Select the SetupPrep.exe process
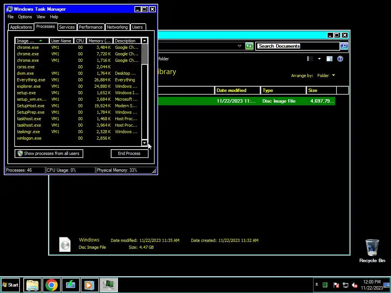391x293 pixels. point(78,112)
